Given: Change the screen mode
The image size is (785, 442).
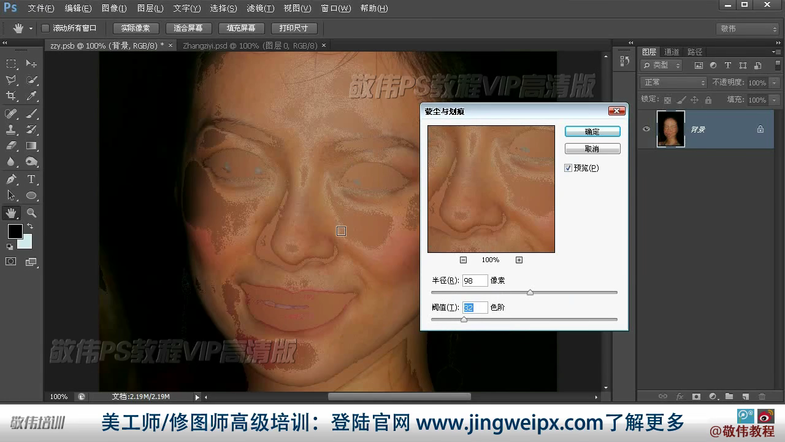Looking at the screenshot, I should (31, 262).
